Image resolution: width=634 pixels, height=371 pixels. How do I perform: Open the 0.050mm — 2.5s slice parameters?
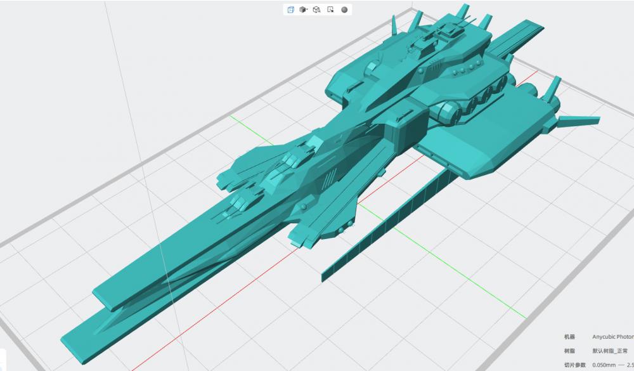coord(612,365)
